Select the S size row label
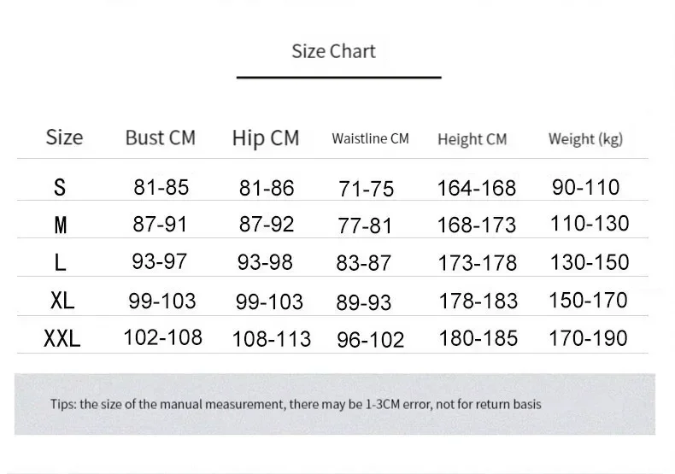 pyautogui.click(x=60, y=187)
